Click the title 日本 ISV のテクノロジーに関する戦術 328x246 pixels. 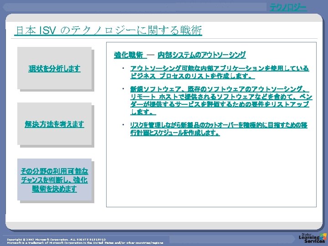click(108, 31)
